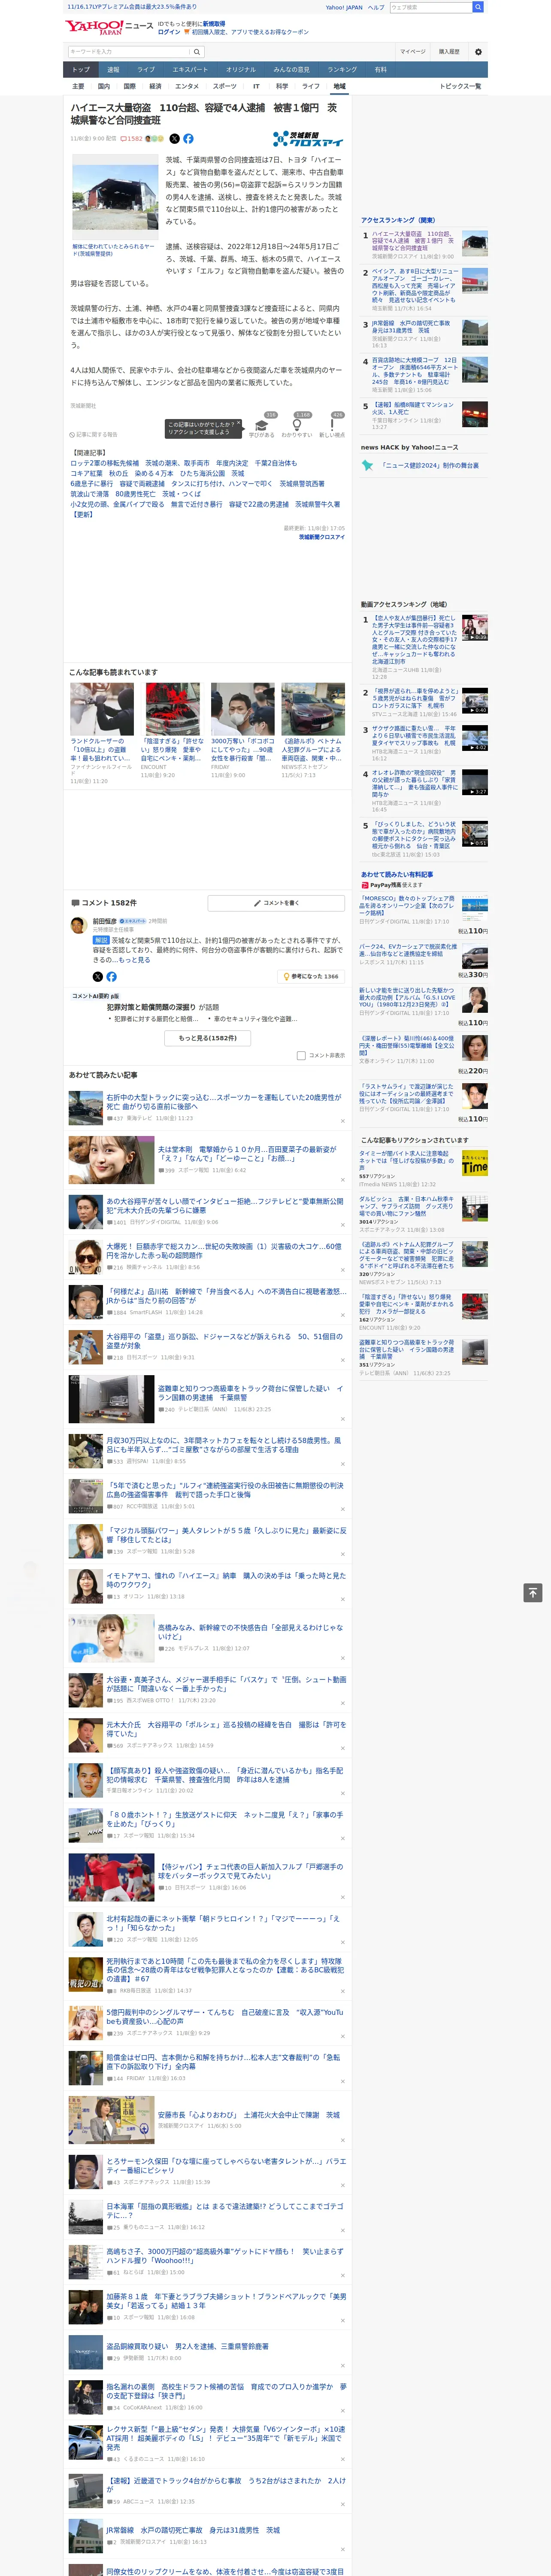The width and height of the screenshot is (551, 2576).
Task: Select the トップ tab
Action: (x=81, y=70)
